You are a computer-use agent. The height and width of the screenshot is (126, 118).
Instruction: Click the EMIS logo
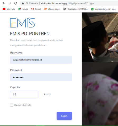click(22, 23)
